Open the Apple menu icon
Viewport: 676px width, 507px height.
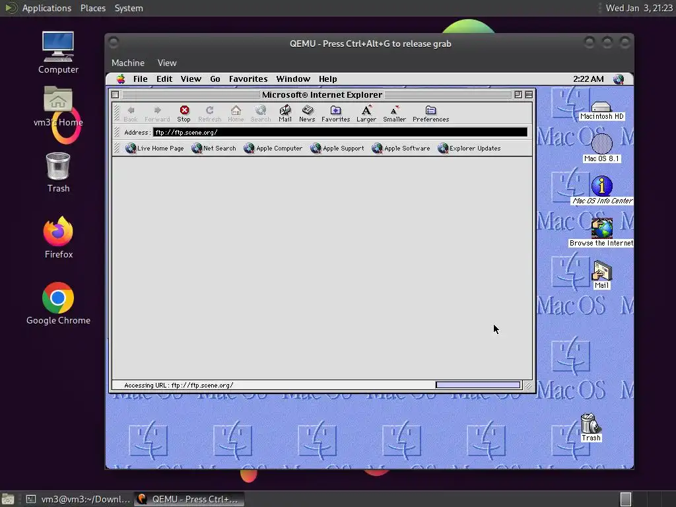coord(121,79)
